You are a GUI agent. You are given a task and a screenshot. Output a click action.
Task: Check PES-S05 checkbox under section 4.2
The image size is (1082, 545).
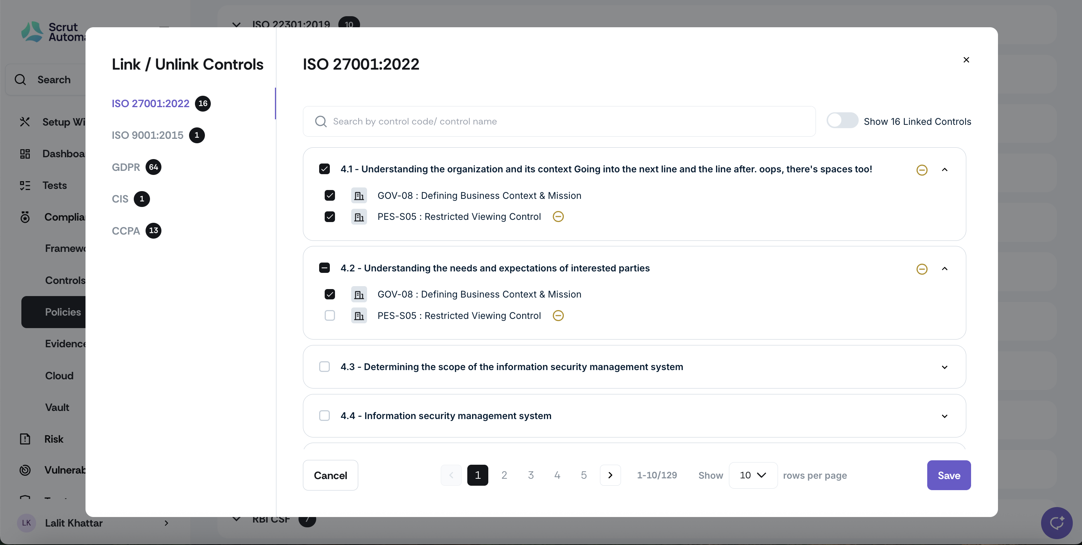(x=330, y=316)
